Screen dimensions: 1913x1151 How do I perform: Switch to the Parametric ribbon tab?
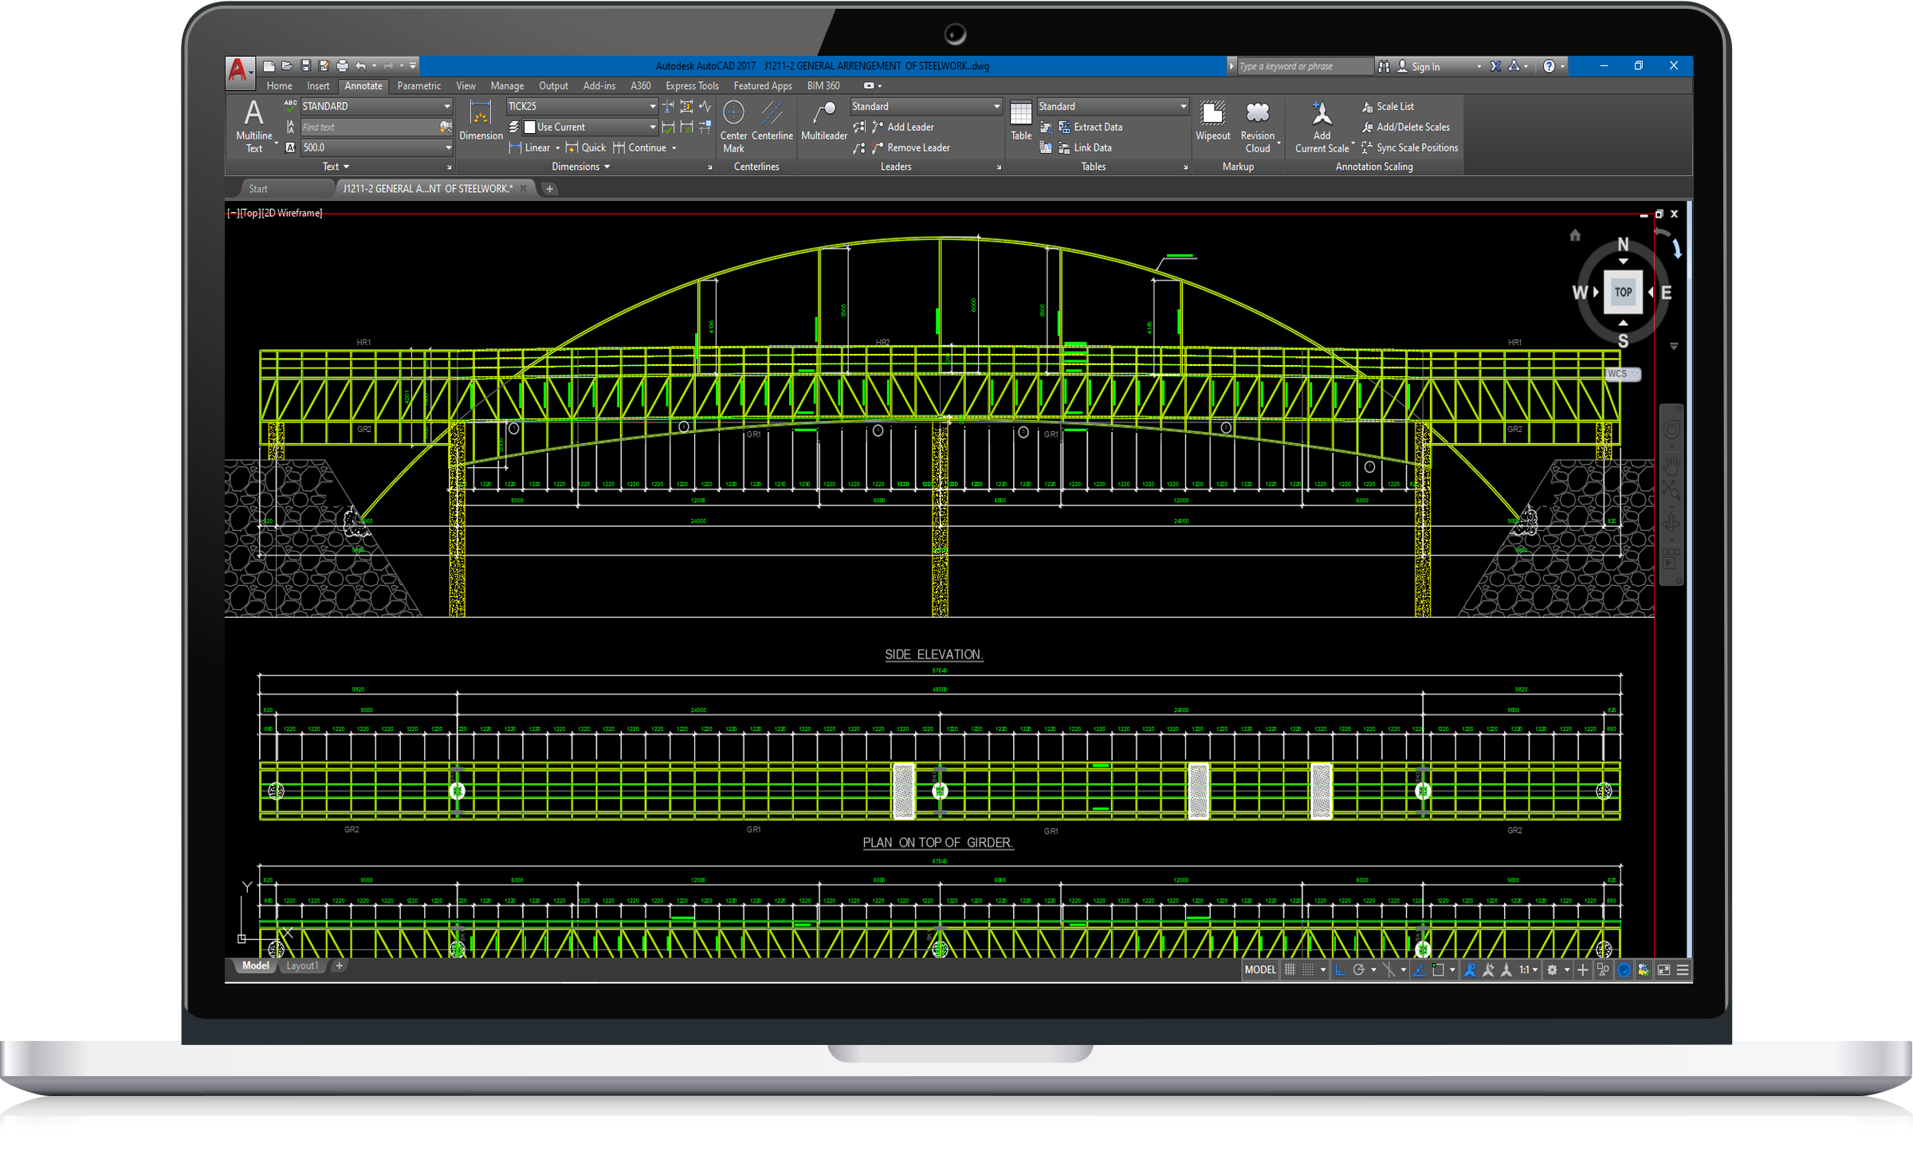pyautogui.click(x=418, y=86)
